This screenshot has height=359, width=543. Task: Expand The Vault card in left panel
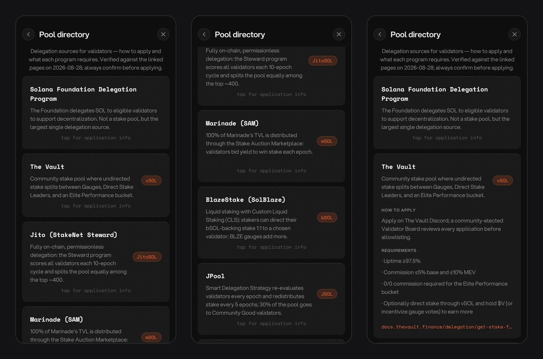[96, 185]
